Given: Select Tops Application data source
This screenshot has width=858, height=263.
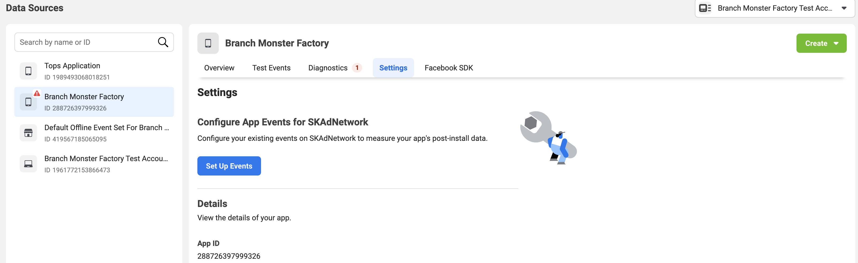Looking at the screenshot, I should coord(94,71).
